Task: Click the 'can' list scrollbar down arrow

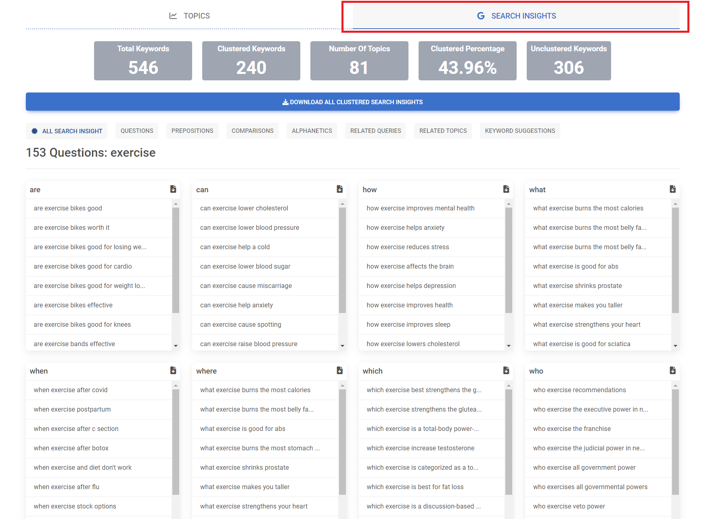Action: tap(342, 346)
